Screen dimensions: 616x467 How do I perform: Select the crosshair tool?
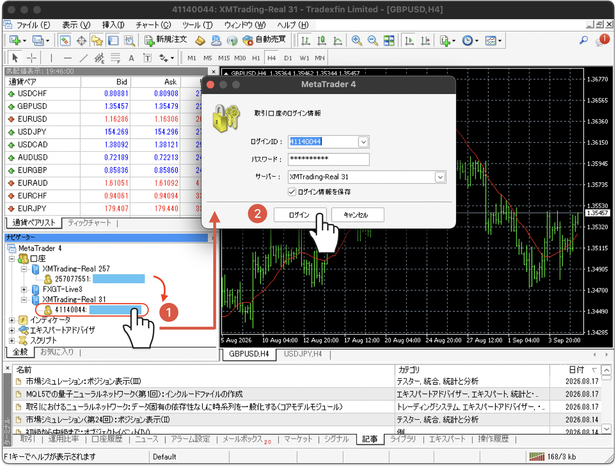tap(32, 58)
